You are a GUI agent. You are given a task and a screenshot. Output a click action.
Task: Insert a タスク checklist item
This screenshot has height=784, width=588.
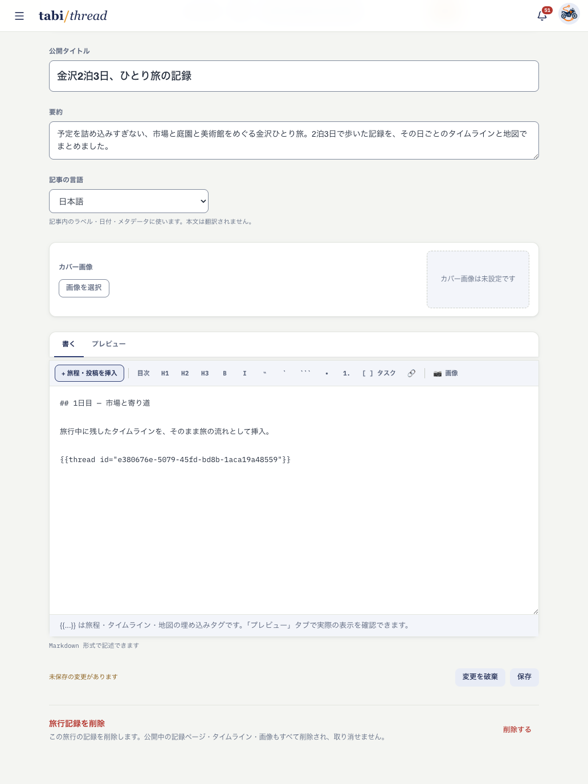[379, 373]
